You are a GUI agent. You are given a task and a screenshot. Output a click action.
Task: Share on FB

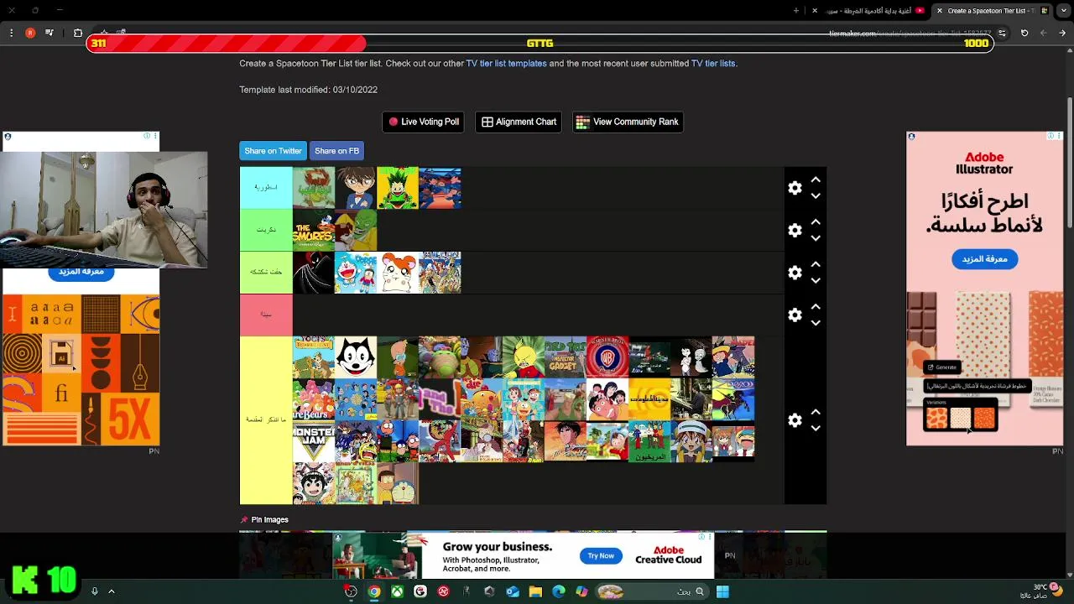(336, 151)
